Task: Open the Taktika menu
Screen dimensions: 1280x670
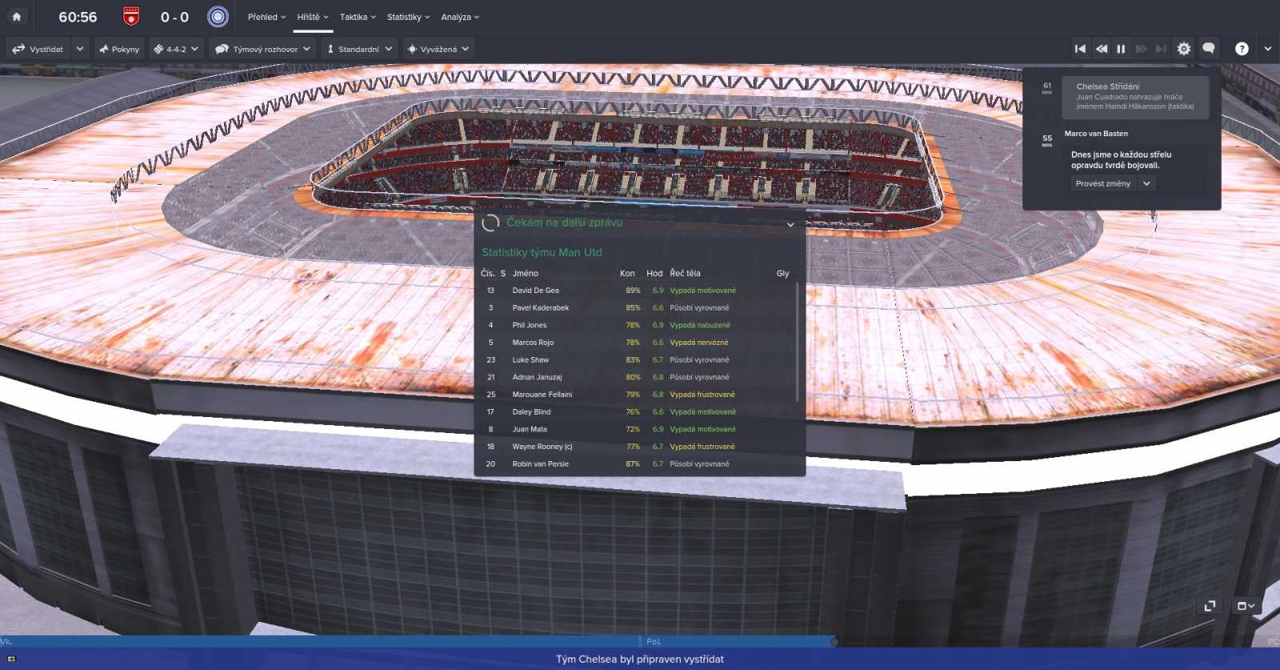Action: pyautogui.click(x=358, y=17)
